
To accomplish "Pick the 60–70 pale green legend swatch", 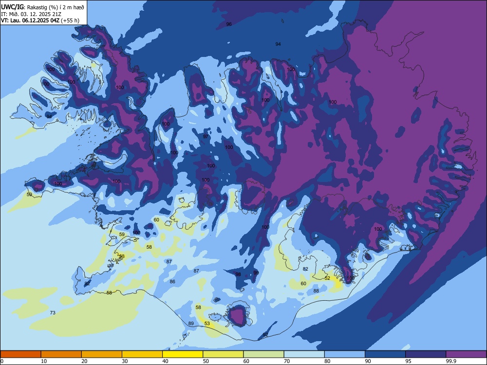I will click(263, 354).
